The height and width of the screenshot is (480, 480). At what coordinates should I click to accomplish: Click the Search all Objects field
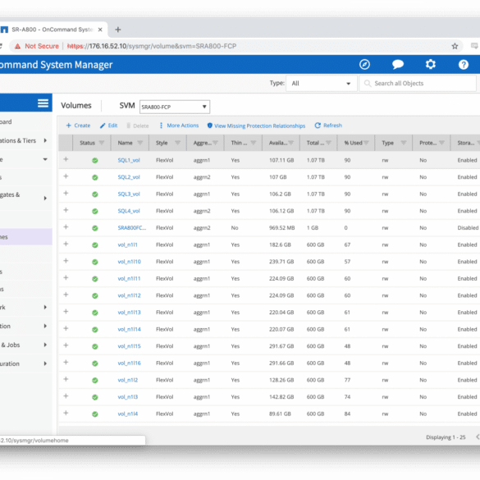418,83
